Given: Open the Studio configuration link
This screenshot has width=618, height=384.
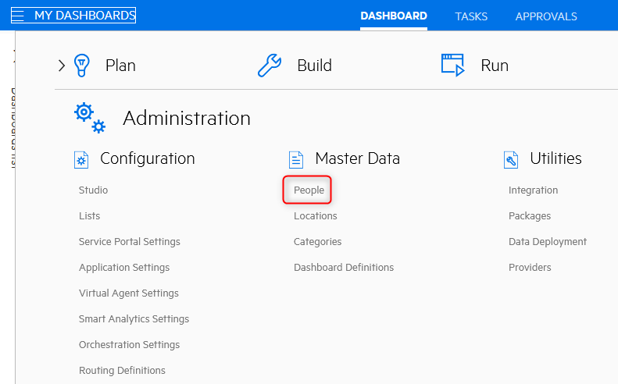Looking at the screenshot, I should 93,190.
